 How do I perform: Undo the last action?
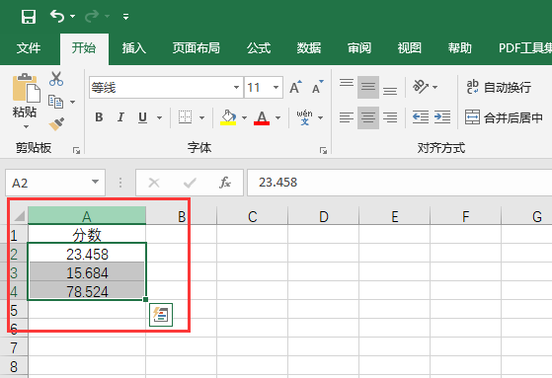(57, 16)
